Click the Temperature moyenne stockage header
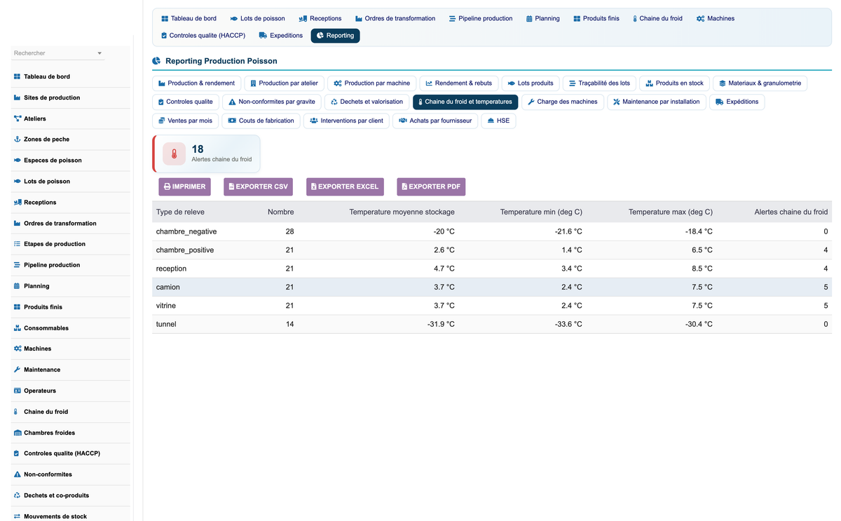 point(402,212)
